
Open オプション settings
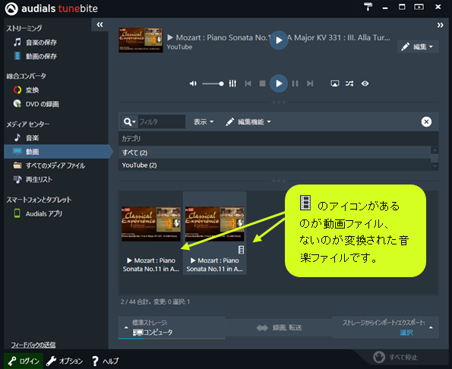tap(65, 361)
